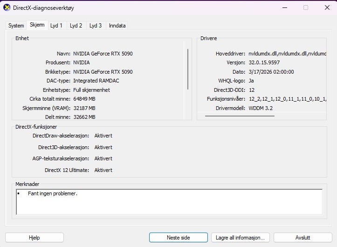Click the Brikketype value NVIDIA GeForce RTX 5090
This screenshot has width=337, height=247.
pyautogui.click(x=103, y=72)
